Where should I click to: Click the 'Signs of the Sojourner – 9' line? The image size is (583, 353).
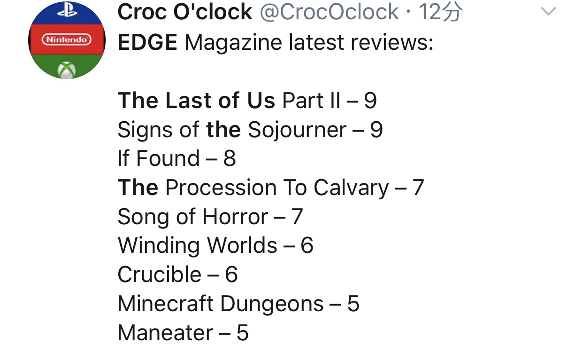[x=250, y=130]
